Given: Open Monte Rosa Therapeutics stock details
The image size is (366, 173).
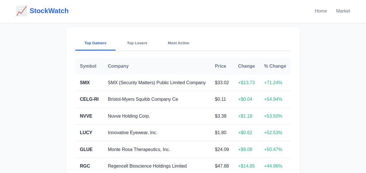Looking at the screenshot, I should click(x=139, y=149).
